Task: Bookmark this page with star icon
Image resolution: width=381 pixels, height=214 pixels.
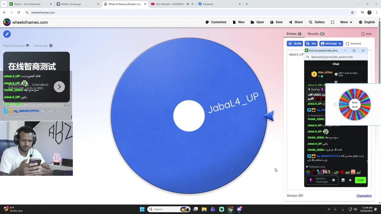Action: 352,12
